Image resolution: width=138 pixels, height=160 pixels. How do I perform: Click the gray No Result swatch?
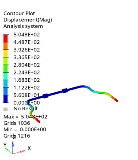[x=5, y=109]
